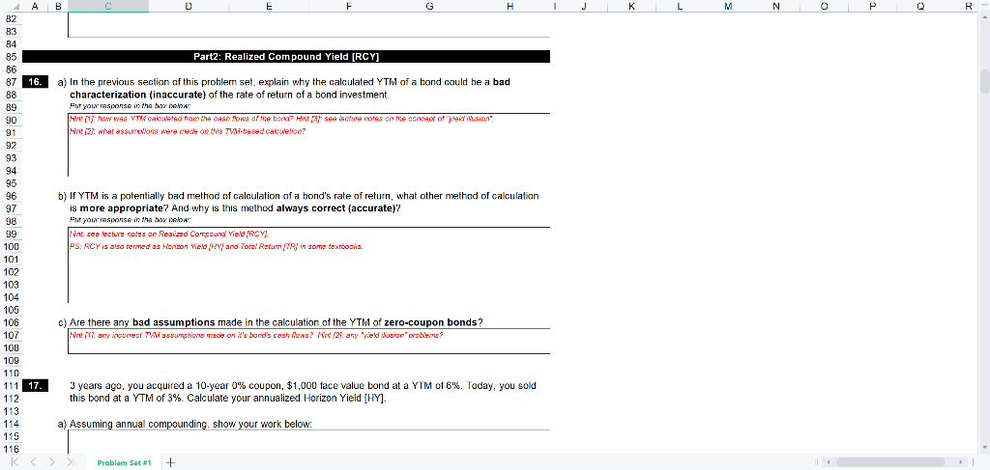990x470 pixels.
Task: Go to last sheet with the navigation arrow
Action: [70, 462]
